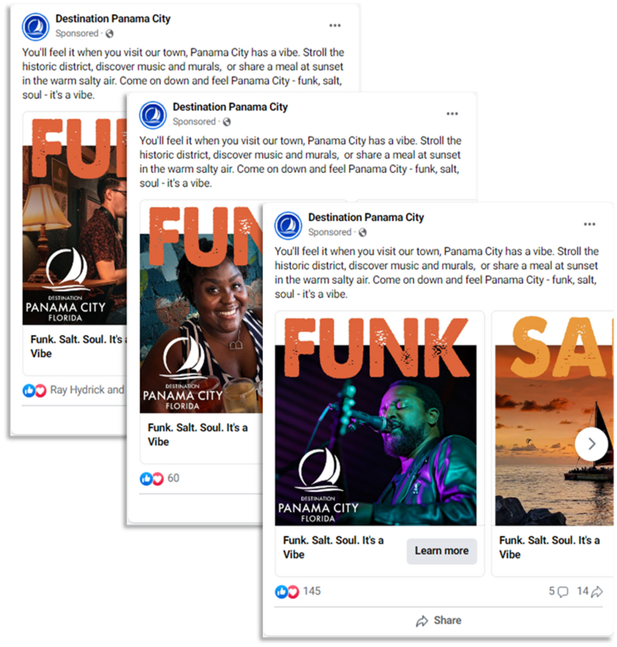The width and height of the screenshot is (617, 647).
Task: Click the sunset sailboat carousel image
Action: (554, 419)
